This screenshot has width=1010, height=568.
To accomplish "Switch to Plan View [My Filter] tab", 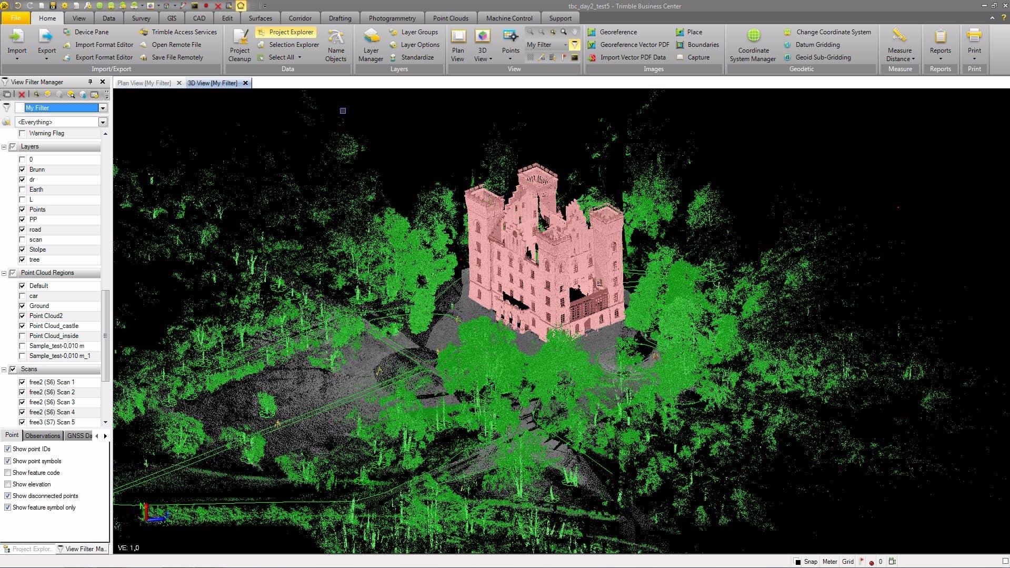I will [144, 83].
